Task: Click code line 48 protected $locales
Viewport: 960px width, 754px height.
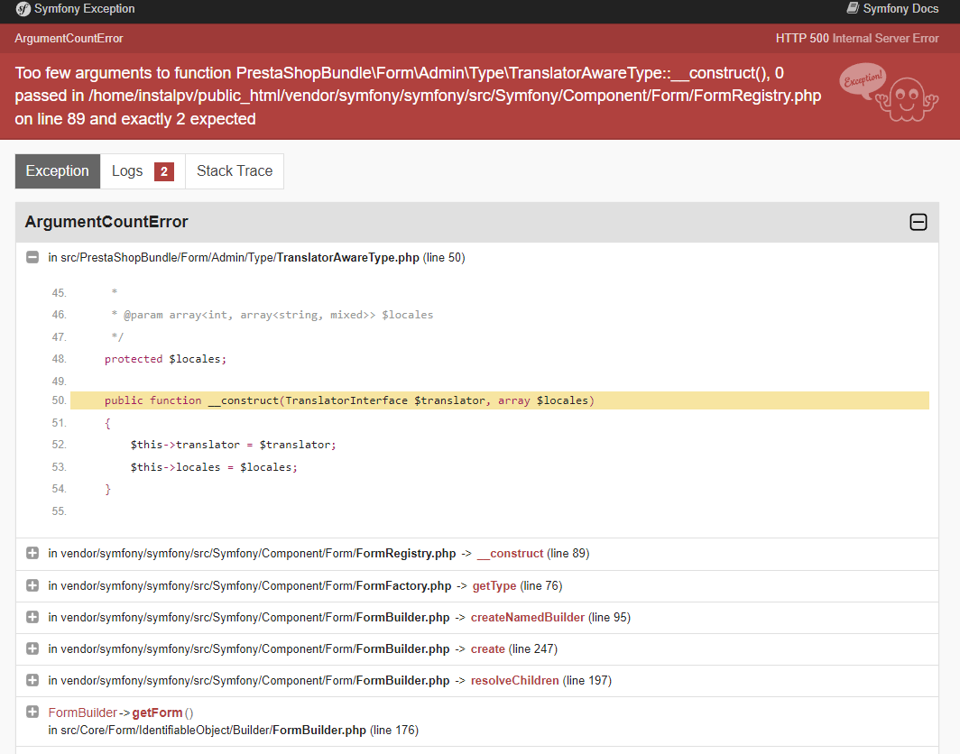Action: [165, 359]
